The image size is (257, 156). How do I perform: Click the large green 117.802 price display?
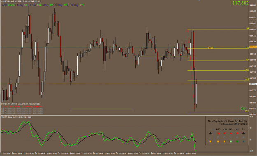coord(241,3)
